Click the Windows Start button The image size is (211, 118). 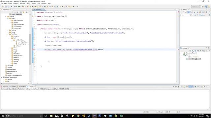[3, 116]
